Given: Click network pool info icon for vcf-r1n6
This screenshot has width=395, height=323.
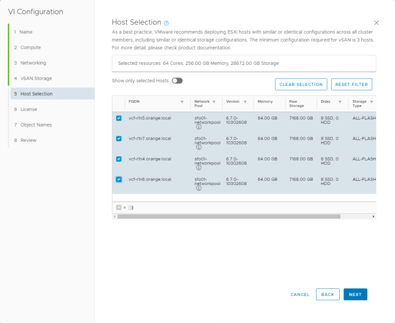Looking at the screenshot, I should point(199,188).
